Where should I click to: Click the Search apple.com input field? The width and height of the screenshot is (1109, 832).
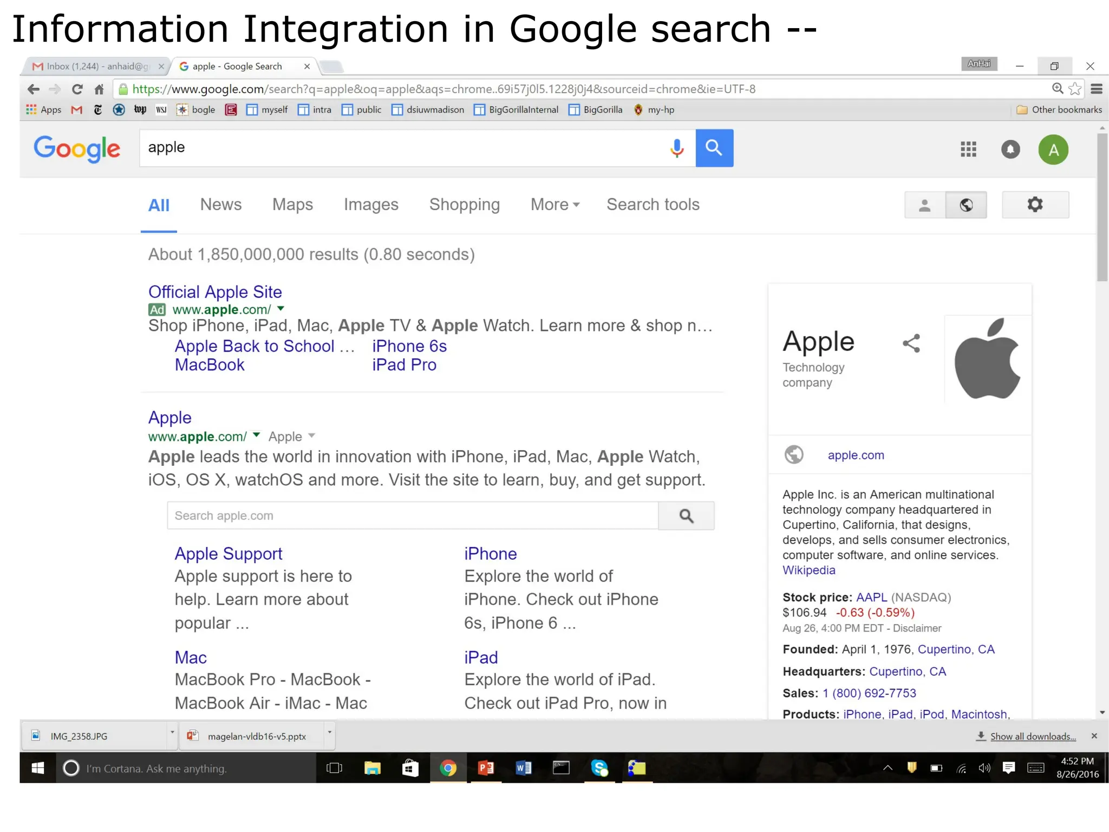point(413,516)
